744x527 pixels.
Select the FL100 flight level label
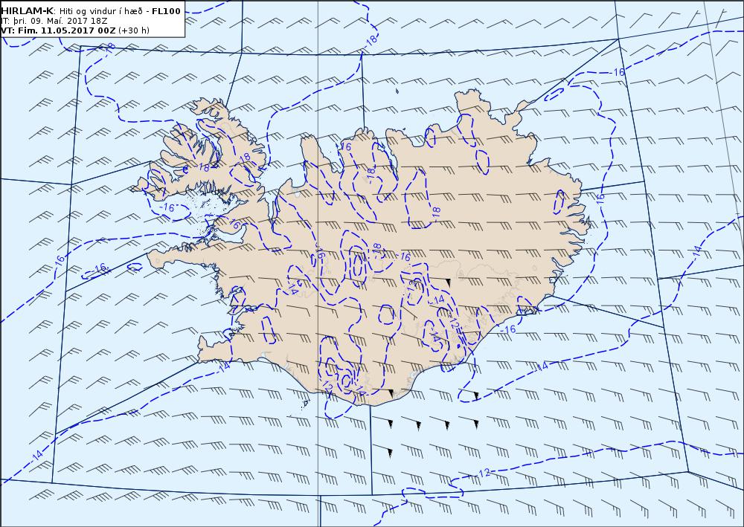click(166, 11)
